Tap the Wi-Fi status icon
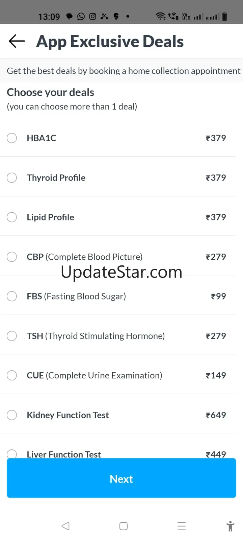 (x=160, y=16)
